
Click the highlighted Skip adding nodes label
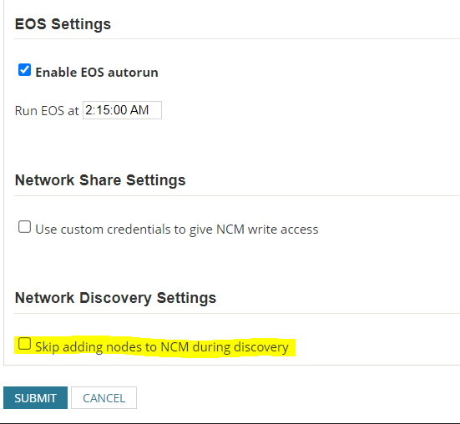pyautogui.click(x=162, y=347)
